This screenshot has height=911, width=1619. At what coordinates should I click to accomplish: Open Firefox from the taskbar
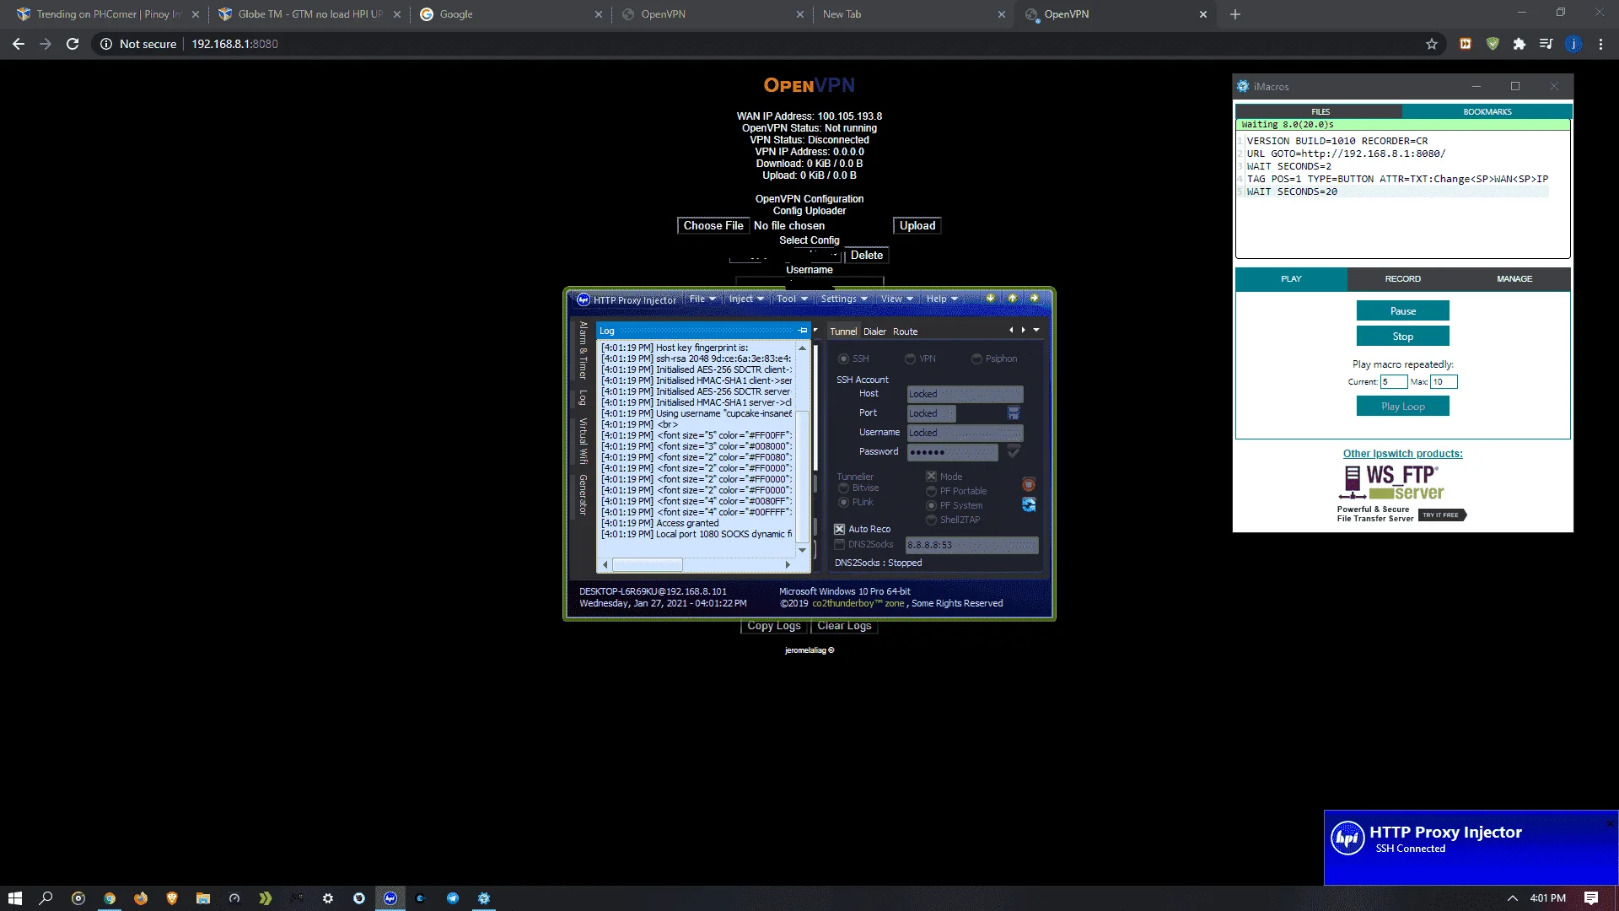click(x=141, y=898)
